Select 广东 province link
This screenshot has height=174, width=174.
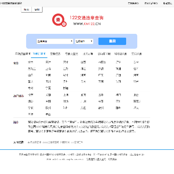[101, 75]
